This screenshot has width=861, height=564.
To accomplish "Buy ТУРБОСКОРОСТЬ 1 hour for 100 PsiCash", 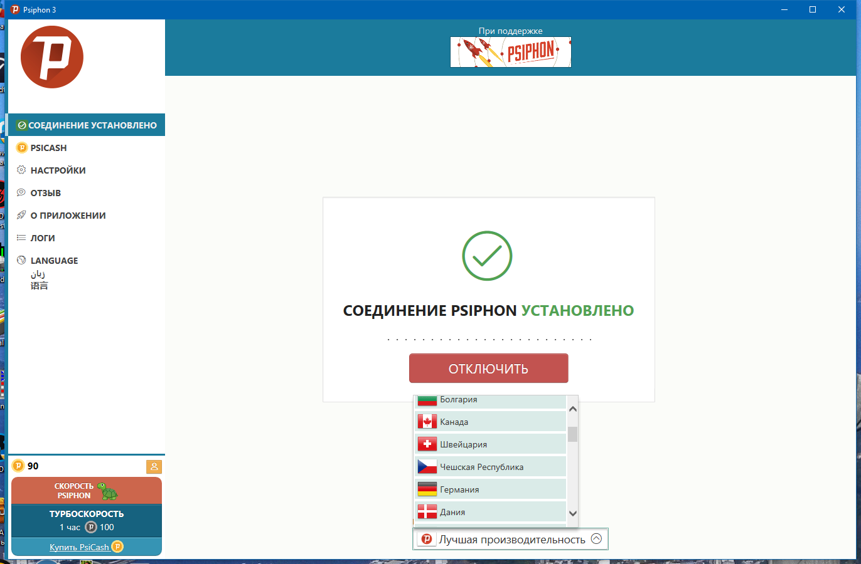I will [87, 521].
